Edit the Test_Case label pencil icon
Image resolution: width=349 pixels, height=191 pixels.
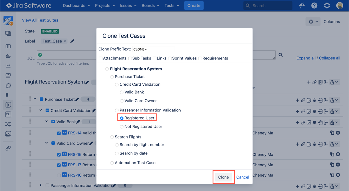pyautogui.click(x=72, y=41)
